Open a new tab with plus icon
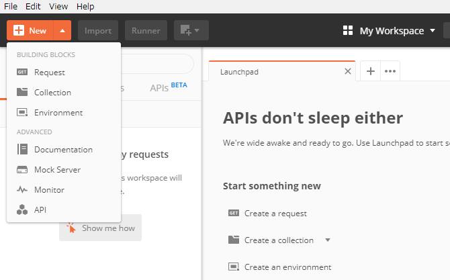Screen dimensions: 450x280 click(x=370, y=72)
